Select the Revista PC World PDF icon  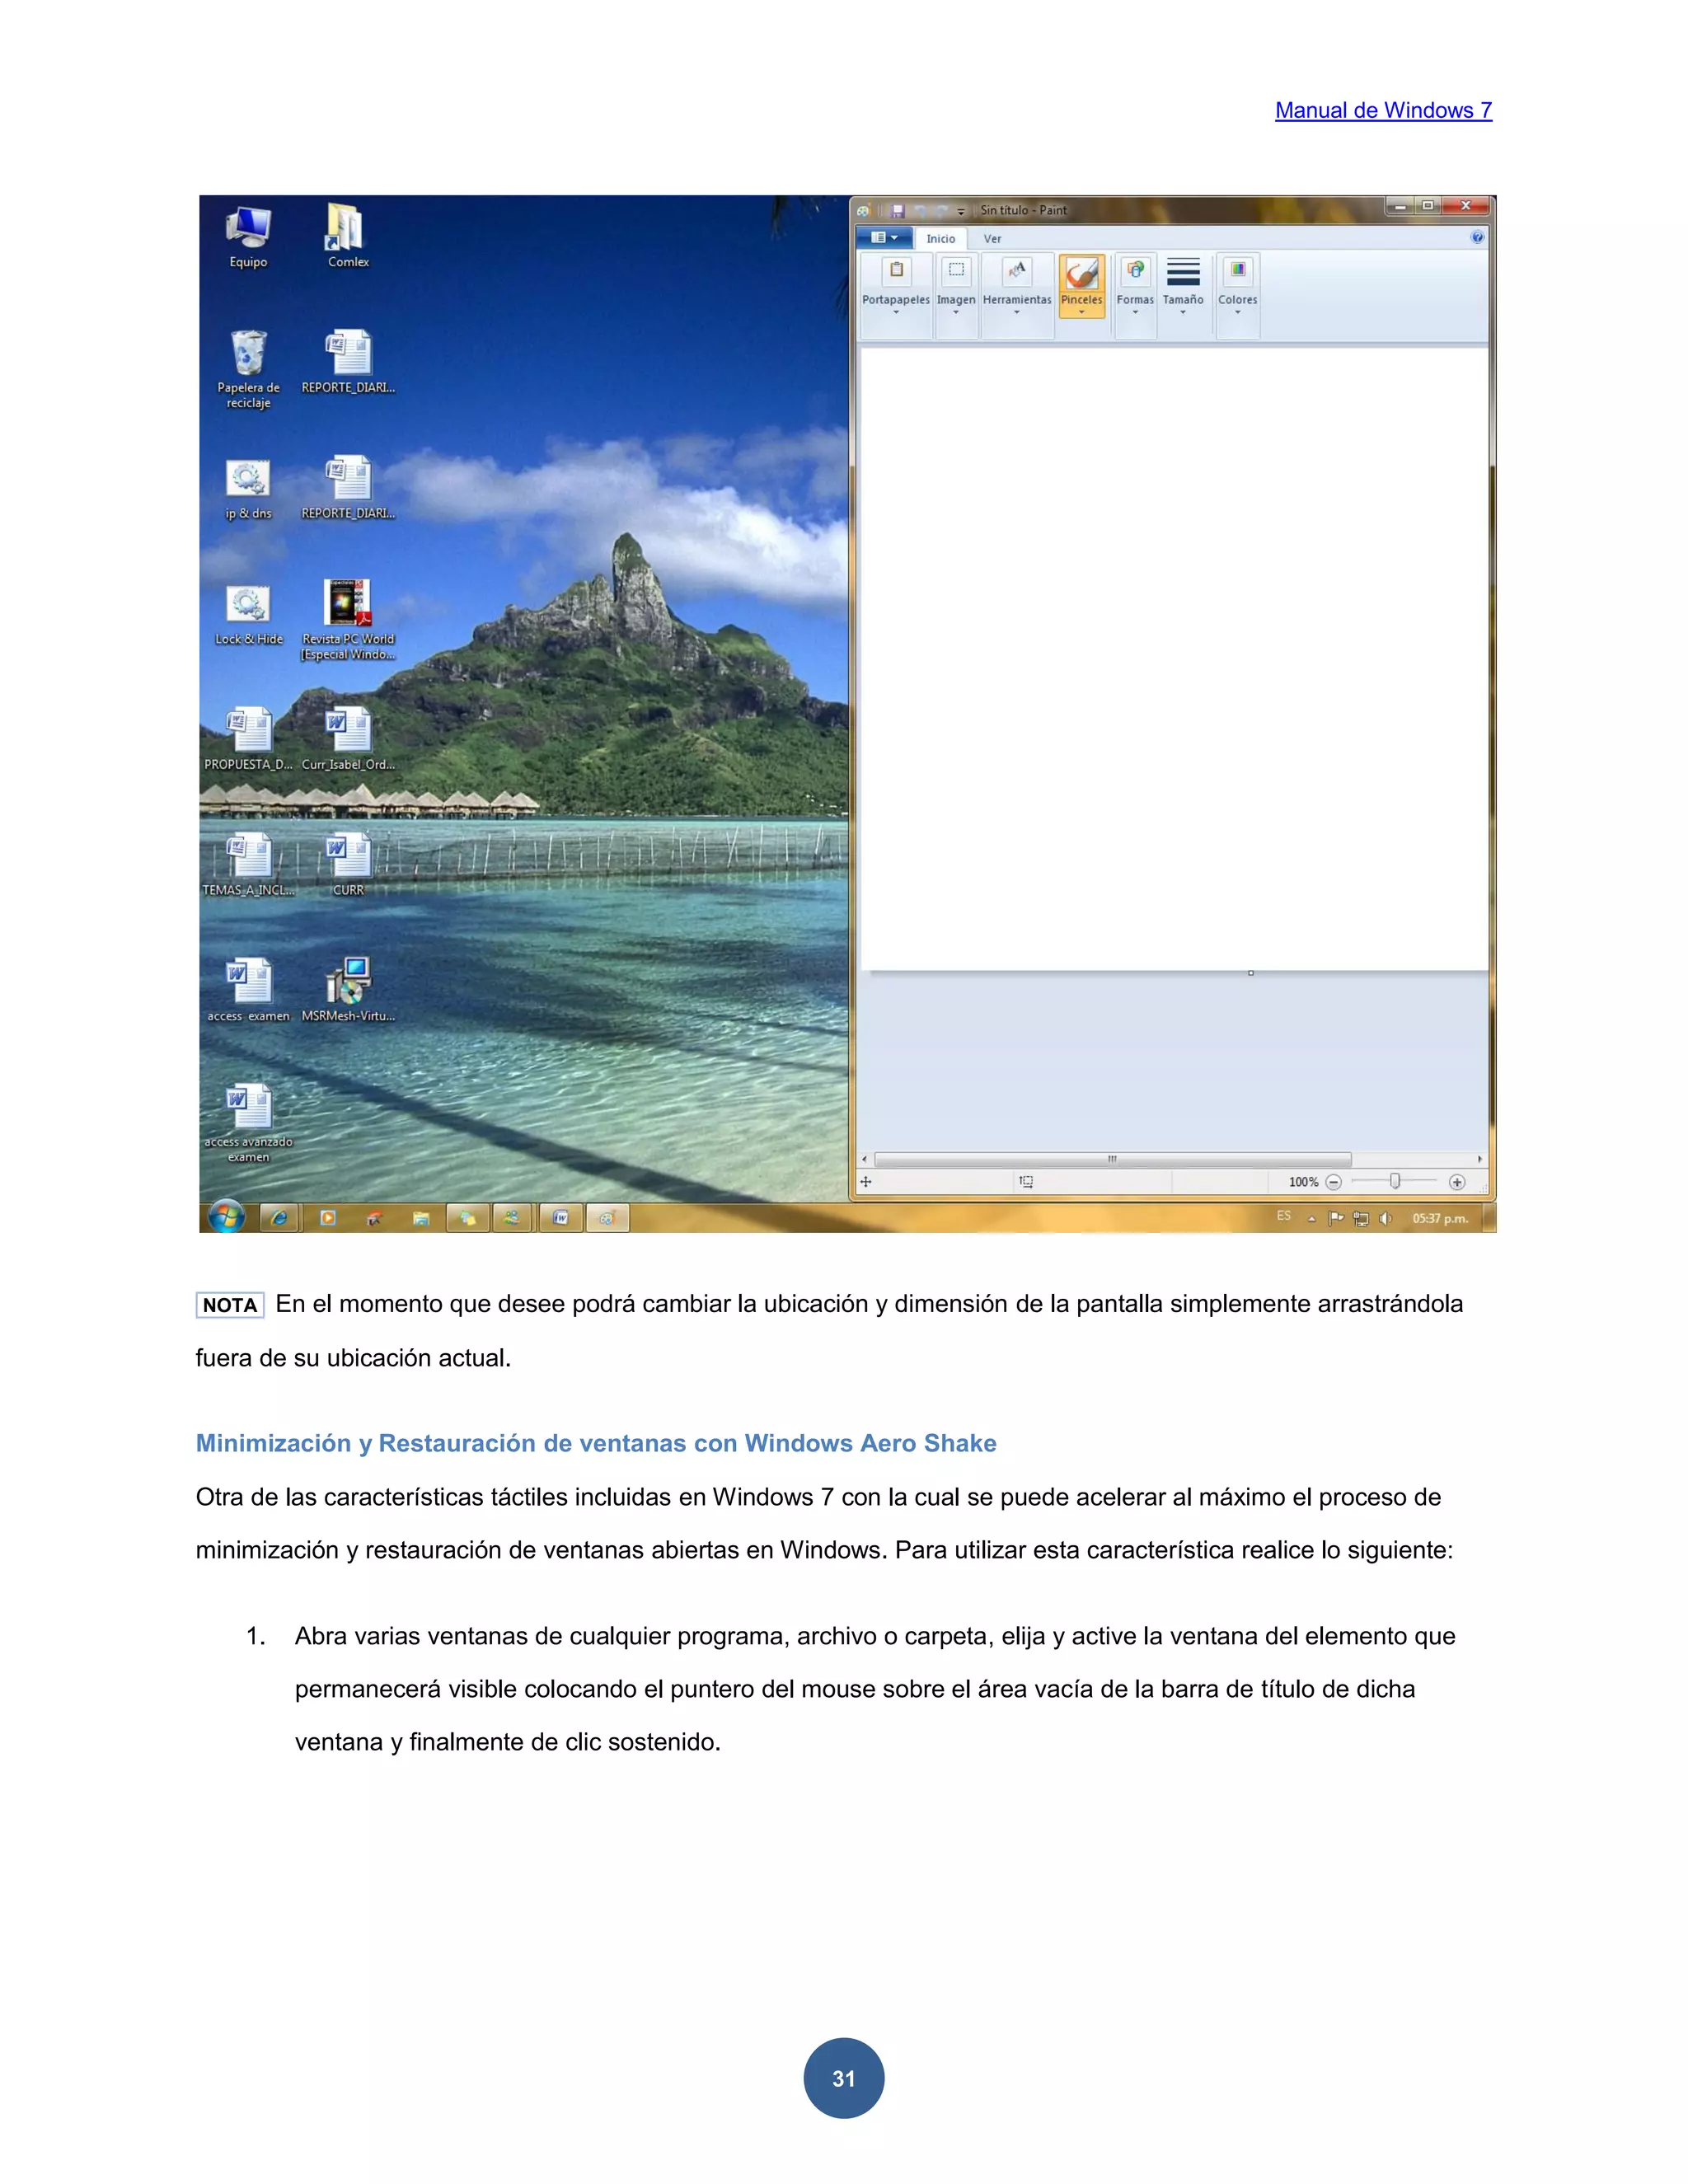pos(348,620)
